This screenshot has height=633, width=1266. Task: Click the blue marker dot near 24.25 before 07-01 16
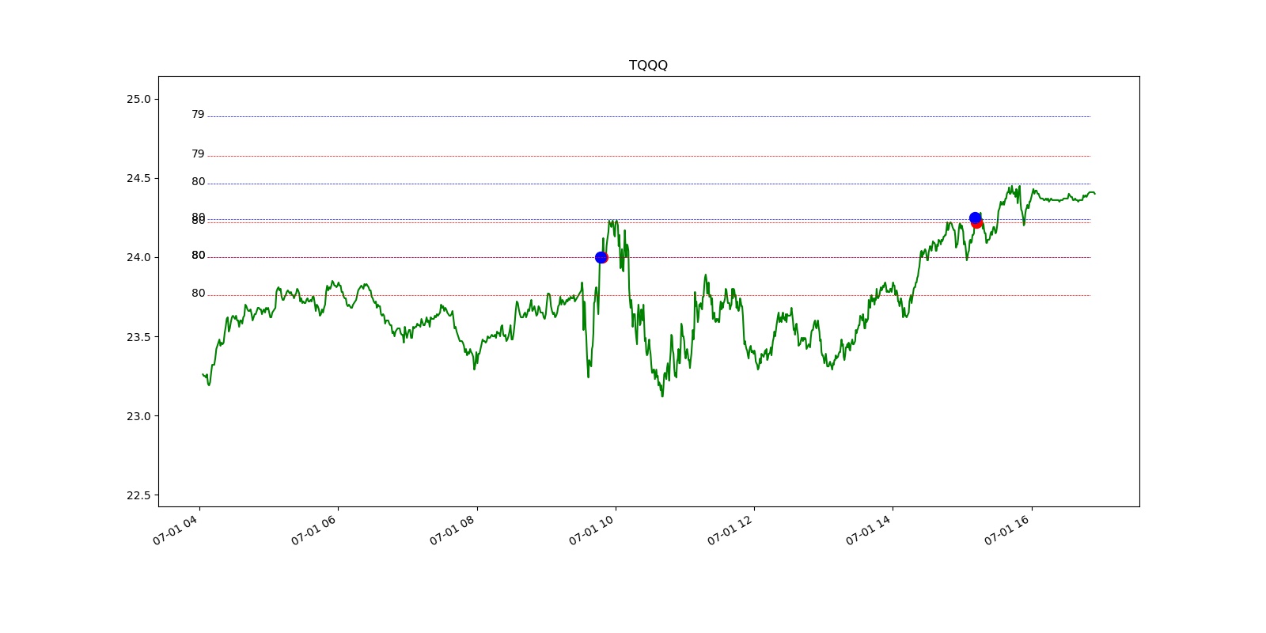975,218
